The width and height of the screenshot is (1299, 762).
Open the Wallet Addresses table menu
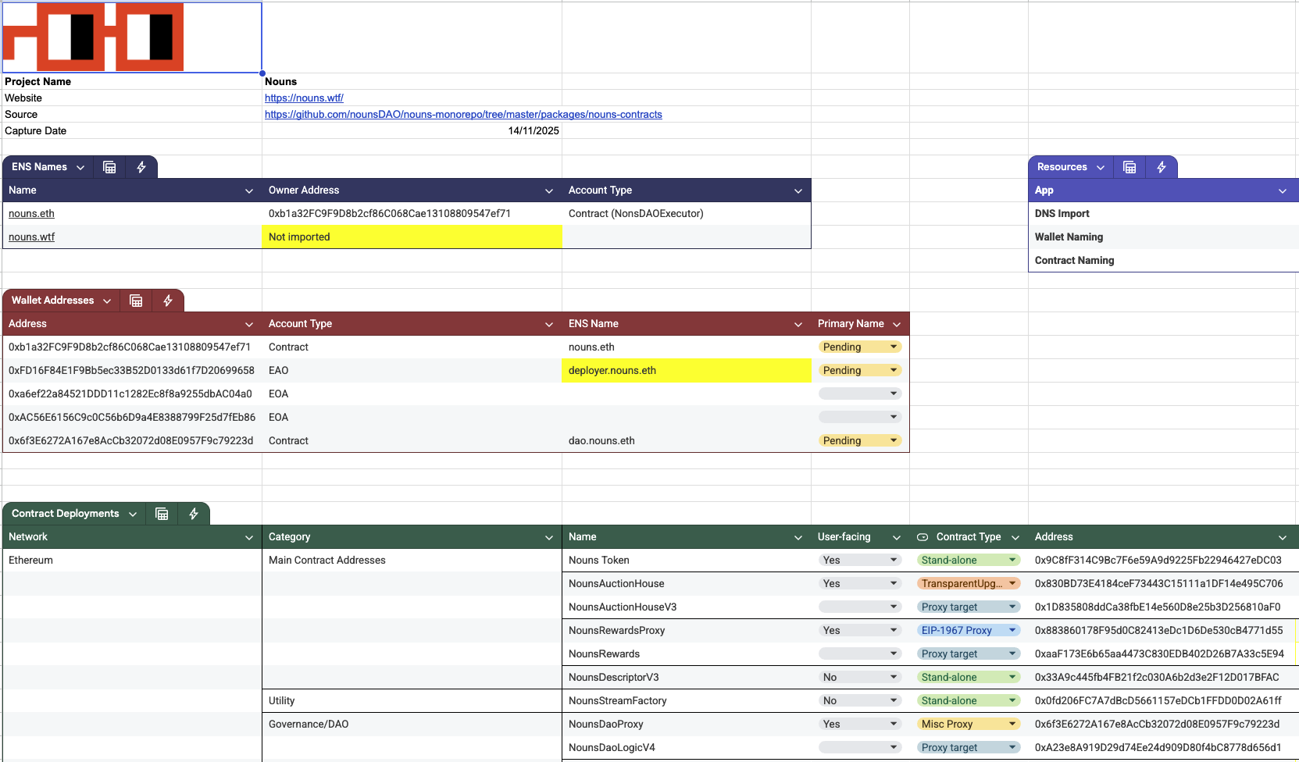click(x=107, y=301)
